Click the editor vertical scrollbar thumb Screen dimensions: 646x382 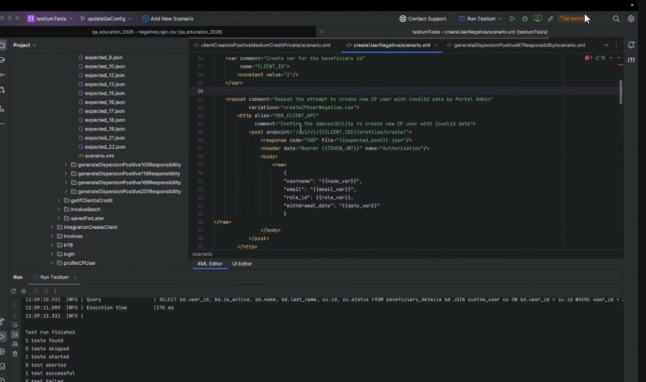tap(620, 91)
